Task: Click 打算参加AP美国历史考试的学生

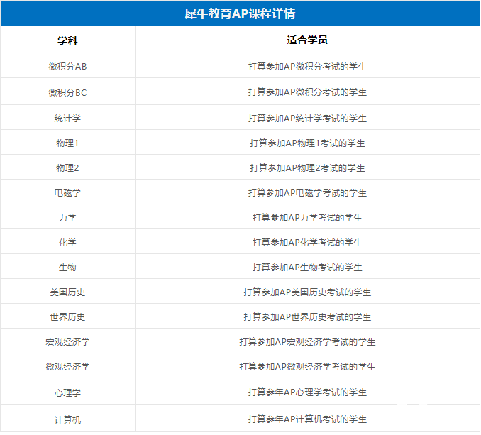Action: (307, 292)
